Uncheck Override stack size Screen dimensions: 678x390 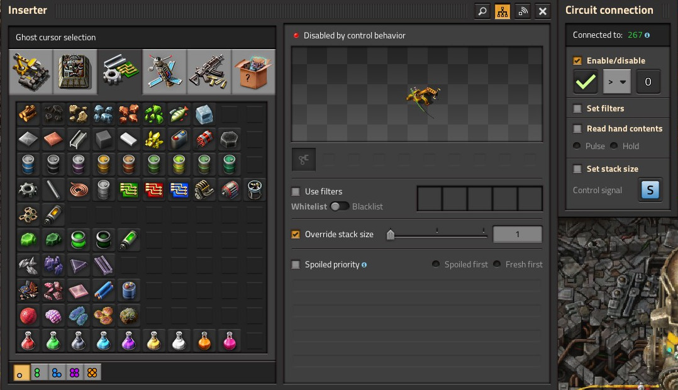click(x=296, y=235)
